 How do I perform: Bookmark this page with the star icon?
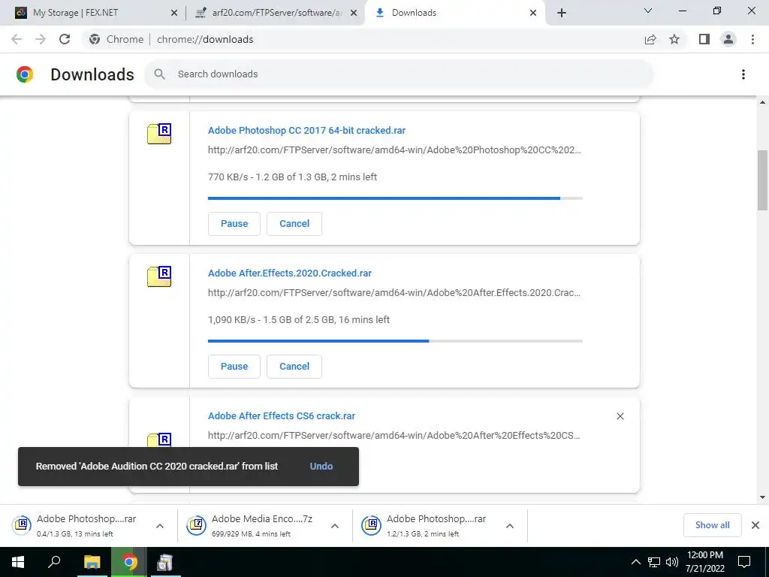[674, 39]
